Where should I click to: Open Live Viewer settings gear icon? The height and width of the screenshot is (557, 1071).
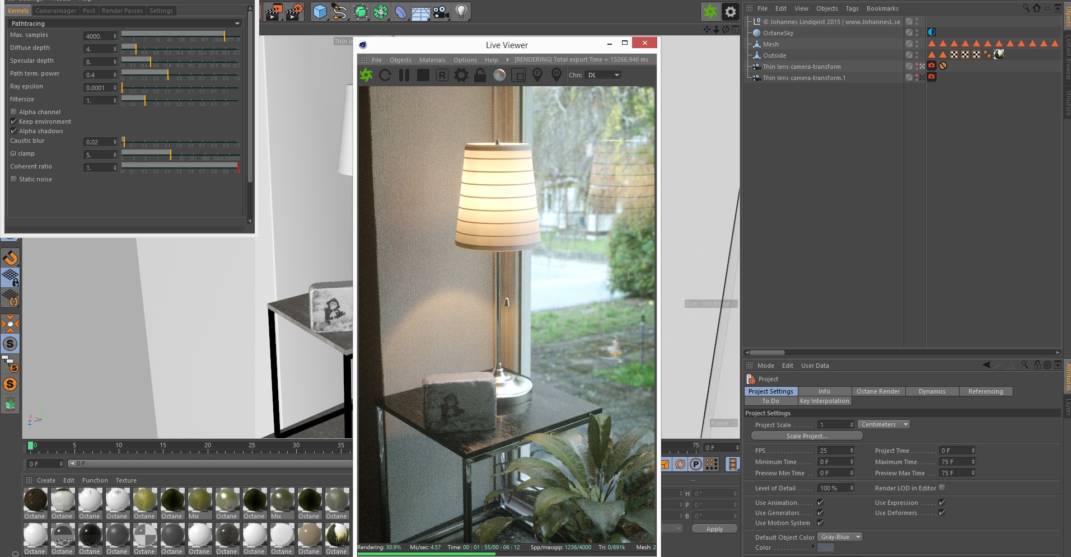461,75
